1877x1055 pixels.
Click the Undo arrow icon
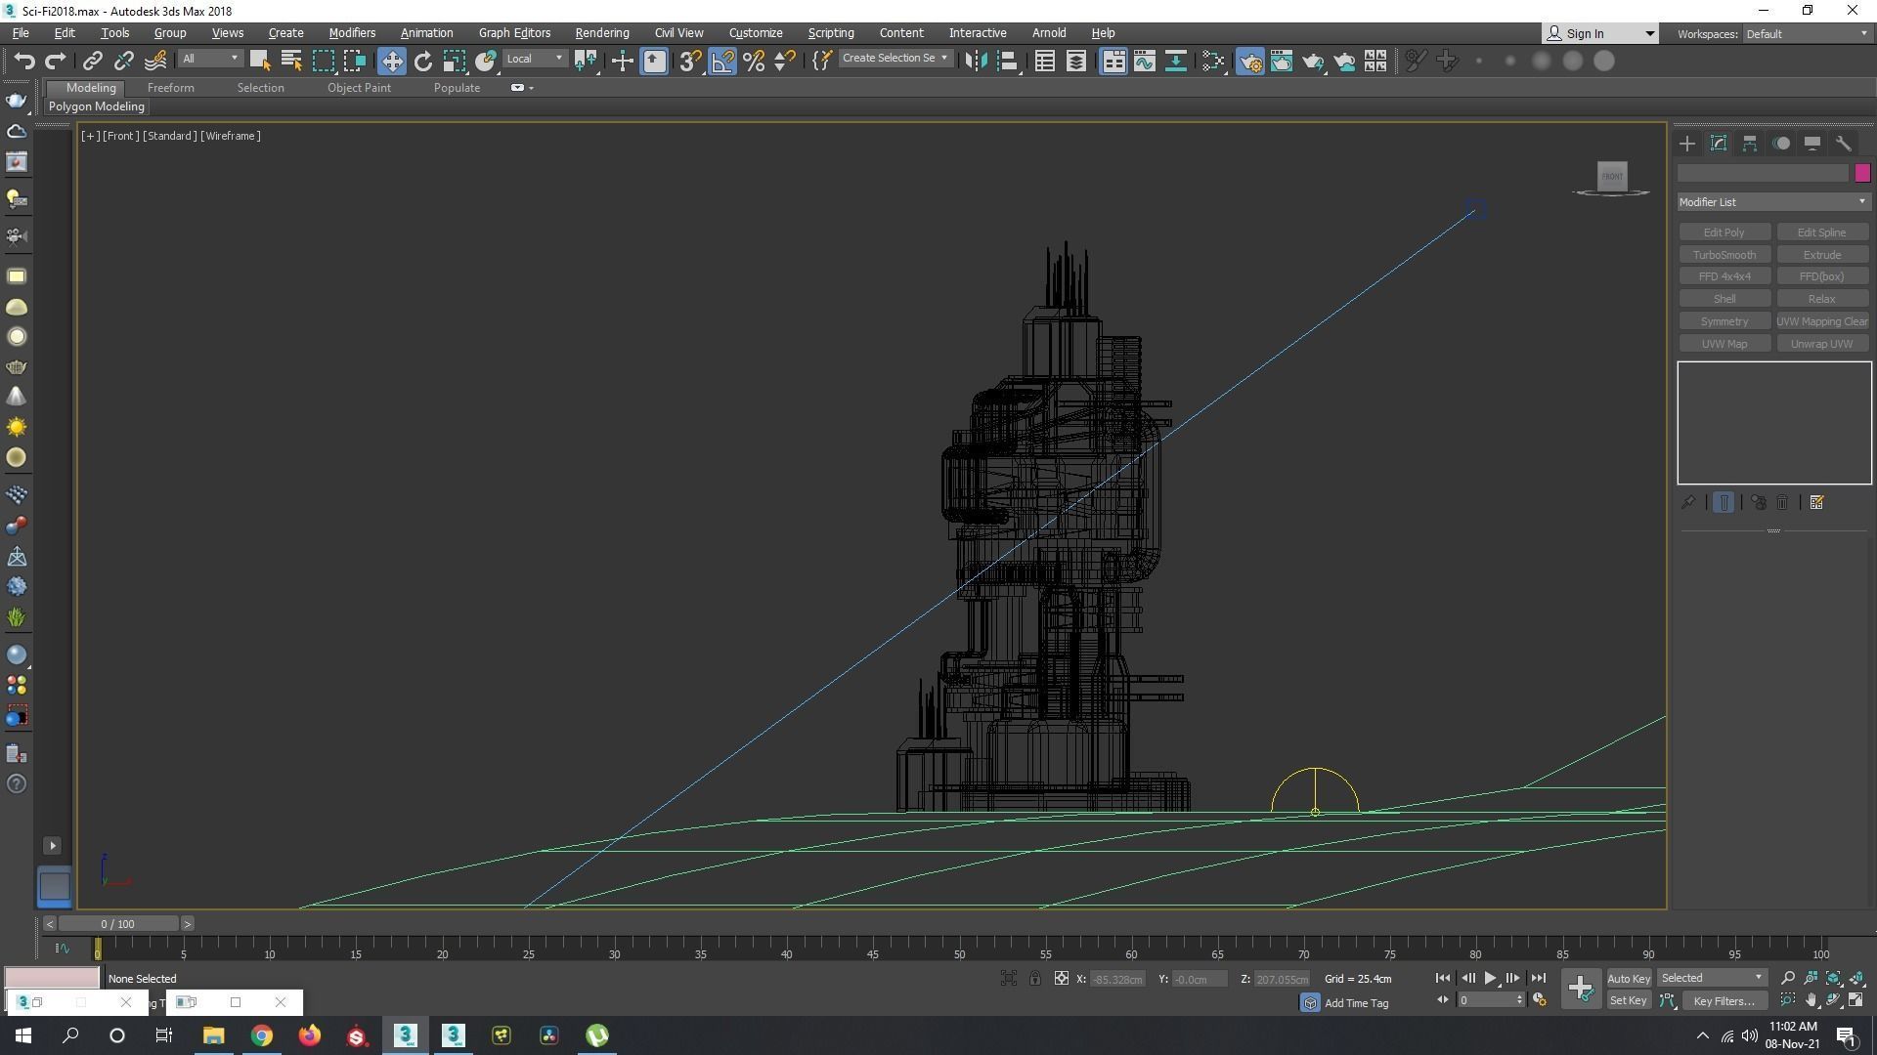pyautogui.click(x=23, y=62)
